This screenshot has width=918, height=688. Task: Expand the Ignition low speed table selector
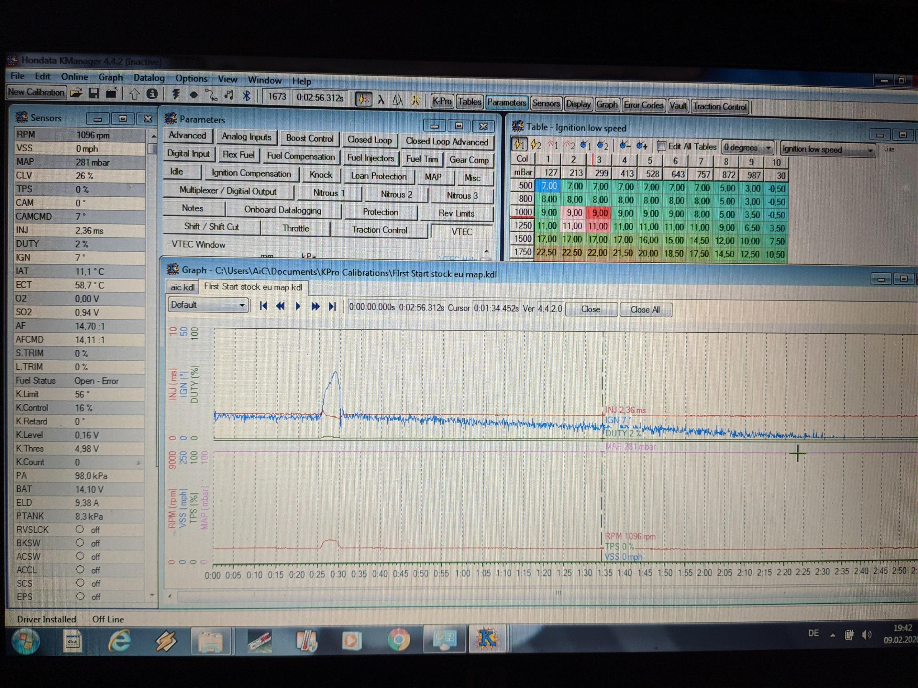click(870, 150)
